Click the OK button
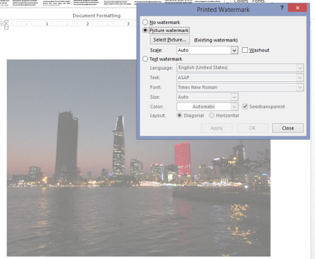 tap(252, 128)
